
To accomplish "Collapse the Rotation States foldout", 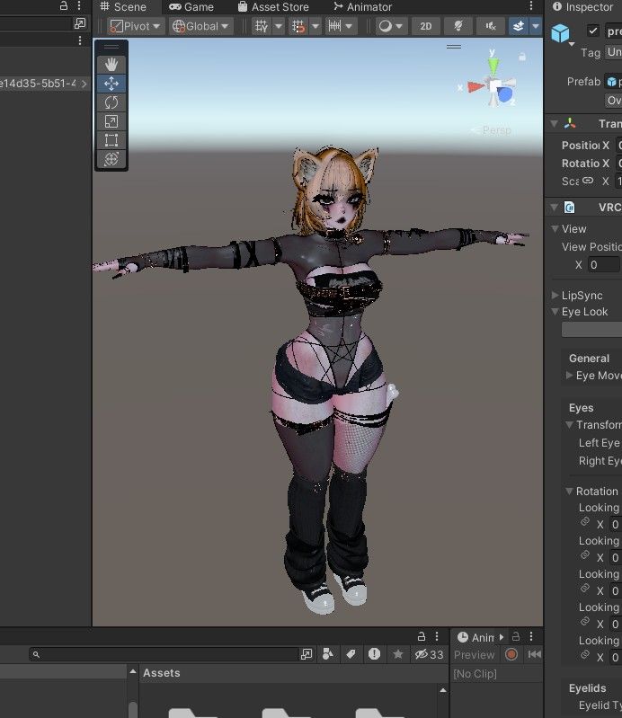I will 569,491.
